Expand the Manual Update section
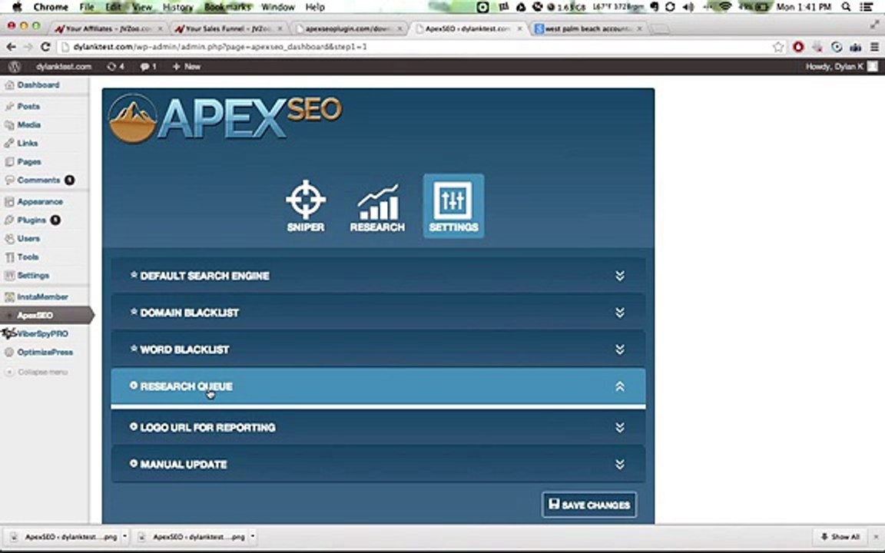 [x=378, y=464]
